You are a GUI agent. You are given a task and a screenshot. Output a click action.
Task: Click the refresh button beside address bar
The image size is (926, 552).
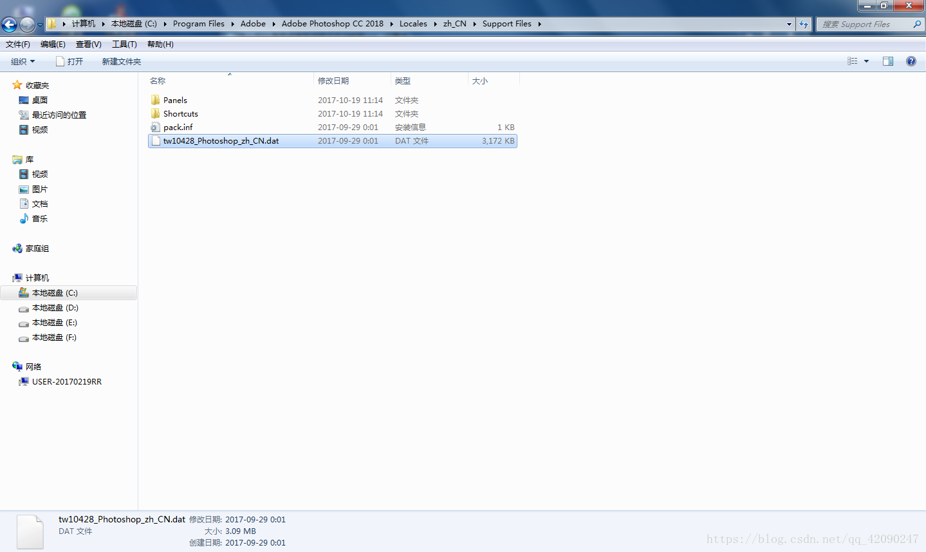click(804, 24)
